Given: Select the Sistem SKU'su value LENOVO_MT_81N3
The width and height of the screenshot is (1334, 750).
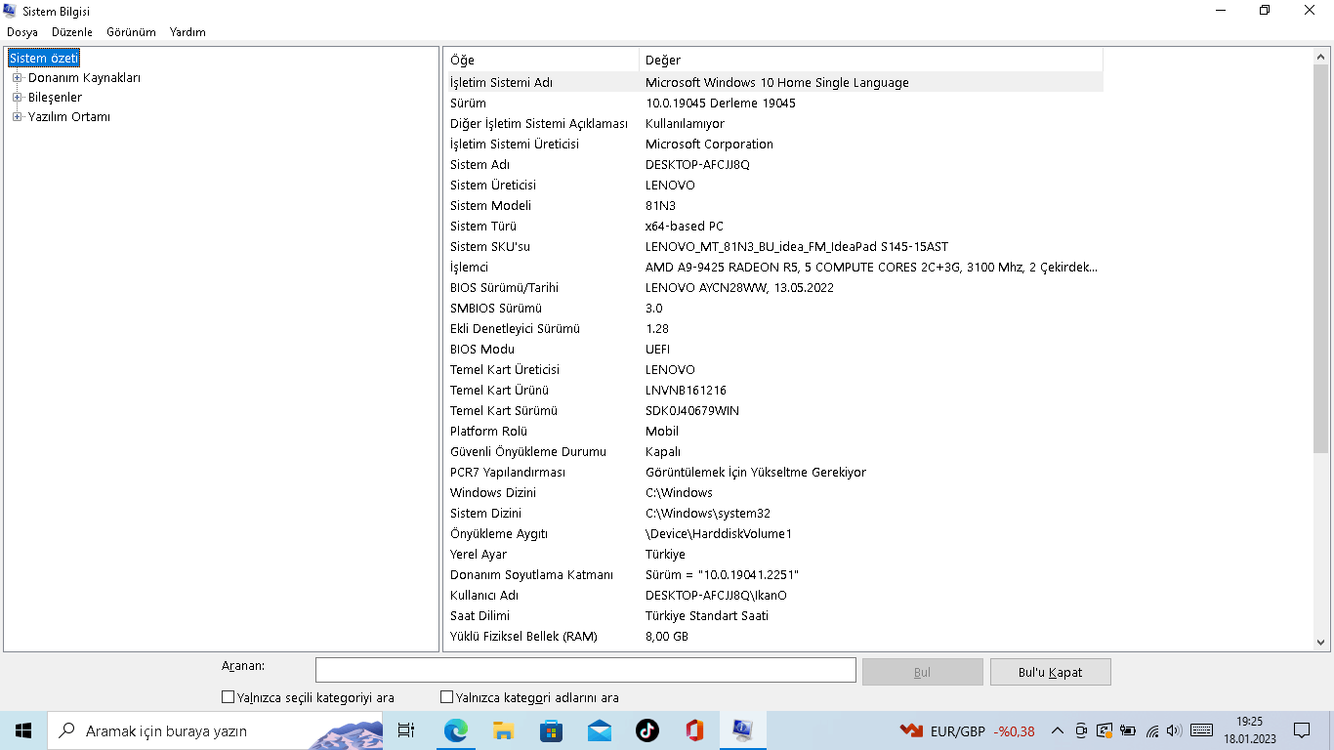Looking at the screenshot, I should (797, 247).
